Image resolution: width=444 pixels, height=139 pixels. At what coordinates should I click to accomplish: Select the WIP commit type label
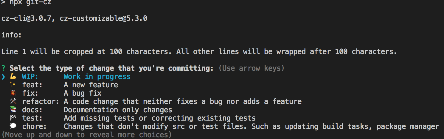click(x=30, y=77)
